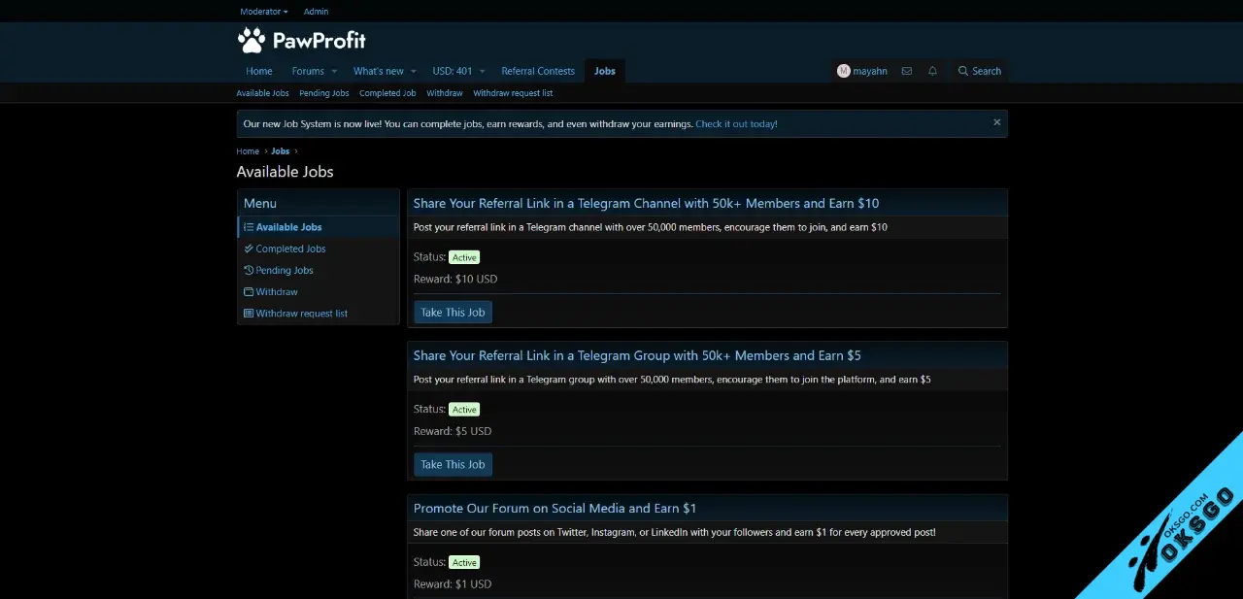The height and width of the screenshot is (599, 1243).
Task: Open the Admin link
Action: tap(316, 12)
